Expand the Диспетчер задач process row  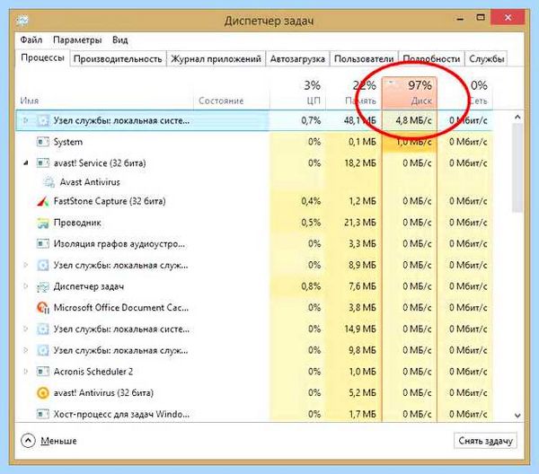click(x=25, y=286)
